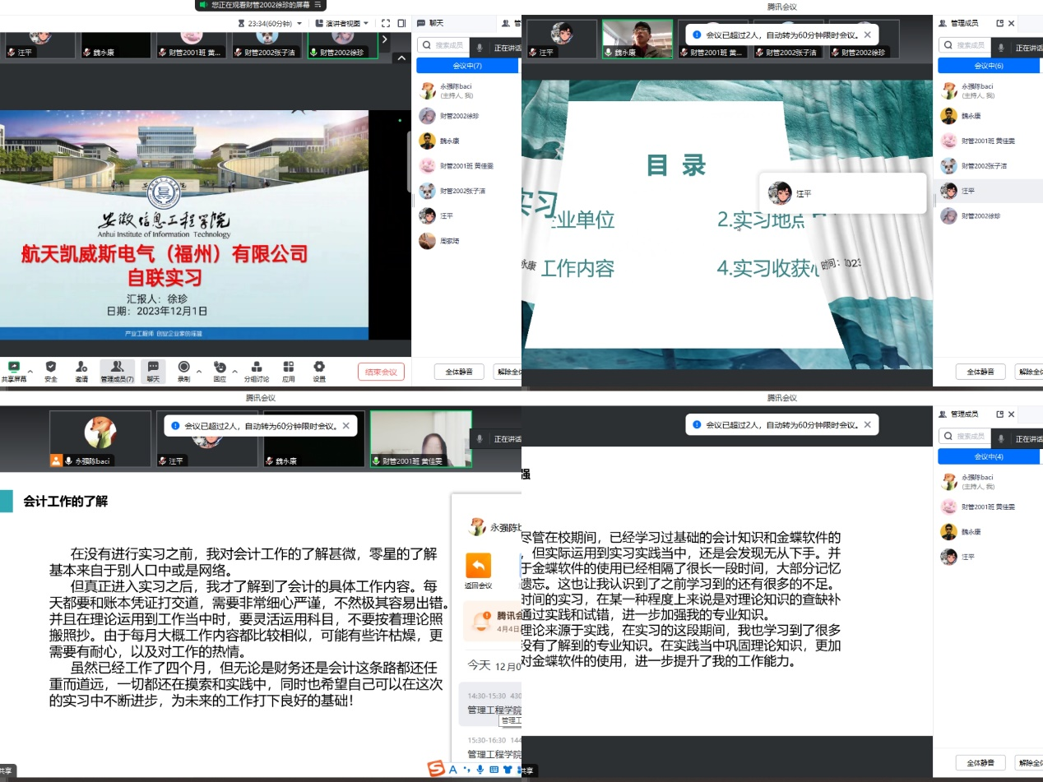Open 分组讨论 breakout rooms icon

[255, 372]
